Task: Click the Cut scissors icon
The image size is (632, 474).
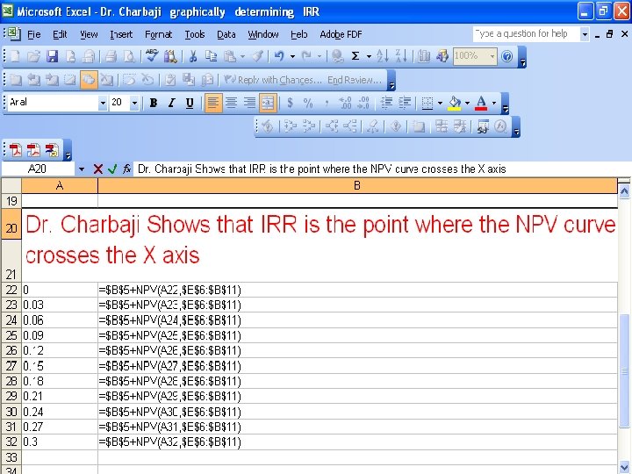Action: click(192, 56)
